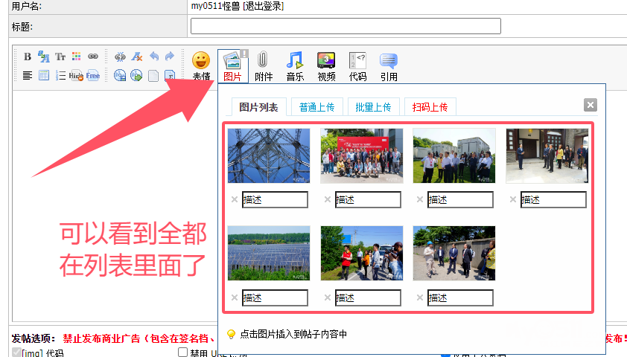Click the 音乐 music icon
This screenshot has height=357, width=627.
295,65
